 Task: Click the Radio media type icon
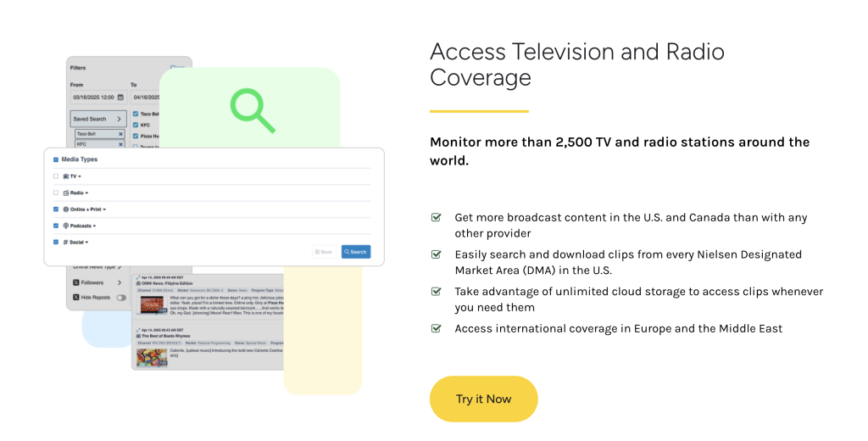point(66,193)
